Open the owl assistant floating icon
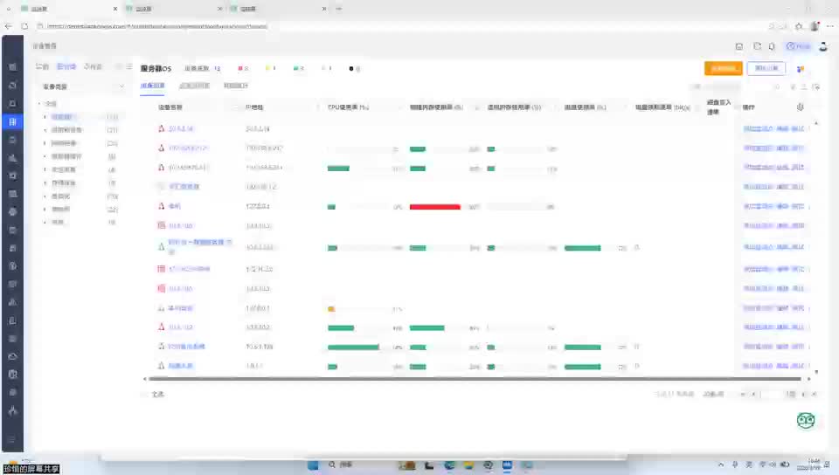 pos(806,420)
